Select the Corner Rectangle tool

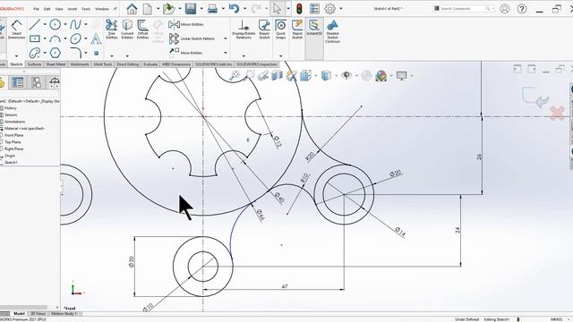click(35, 38)
